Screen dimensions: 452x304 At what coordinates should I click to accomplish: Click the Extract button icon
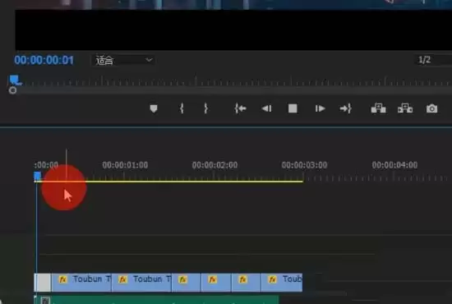click(405, 108)
